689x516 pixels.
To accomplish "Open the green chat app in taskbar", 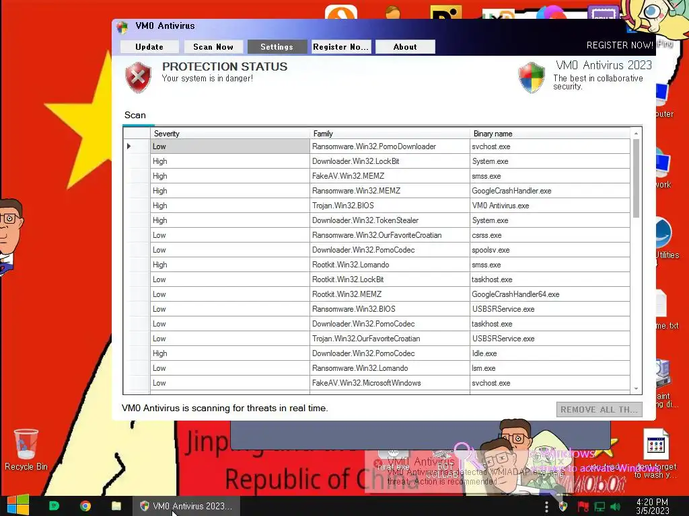I will pos(54,506).
